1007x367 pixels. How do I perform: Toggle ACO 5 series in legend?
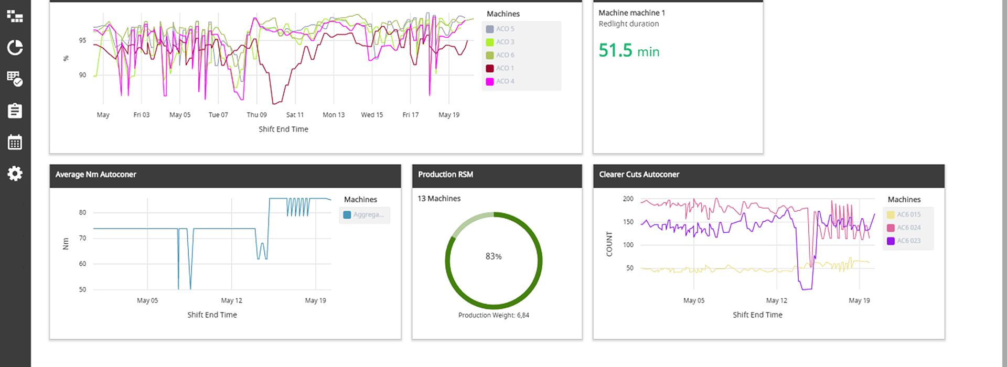point(500,29)
